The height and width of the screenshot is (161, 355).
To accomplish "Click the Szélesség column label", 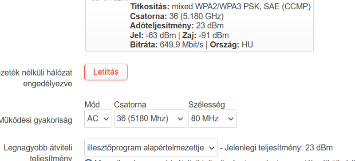I will point(206,105).
